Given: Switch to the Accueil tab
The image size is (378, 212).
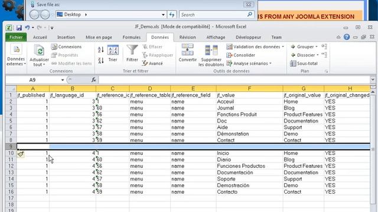Looking at the screenshot, I should click(x=40, y=37).
